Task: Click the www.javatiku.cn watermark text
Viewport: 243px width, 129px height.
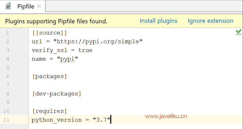Action: tap(166, 116)
